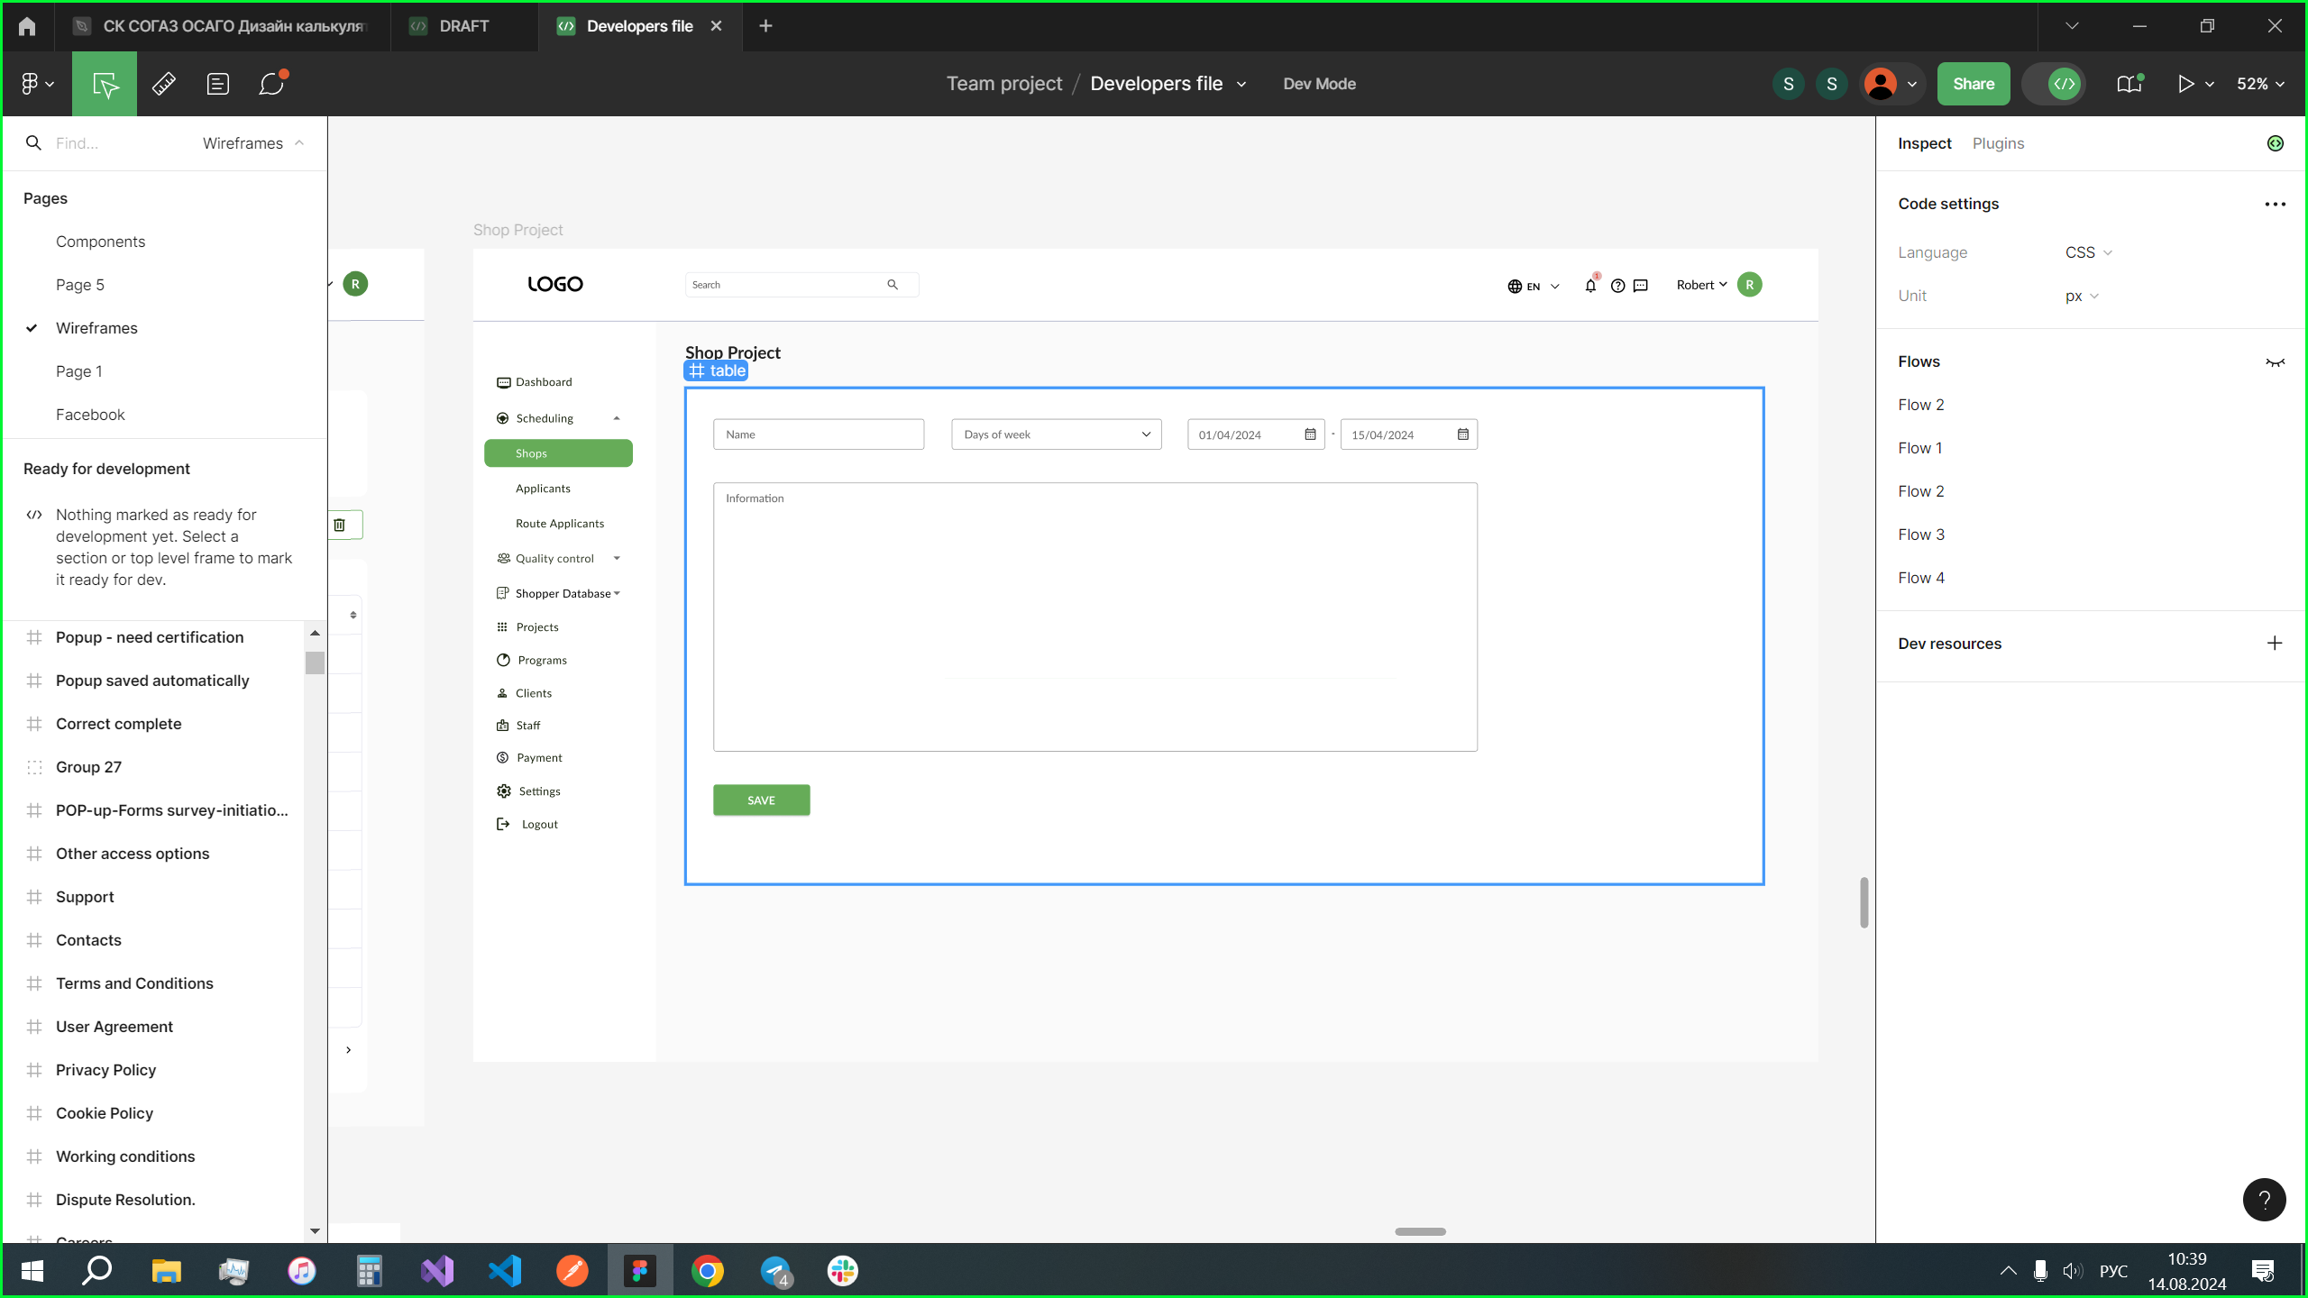Switch to the Plugins tab
Screen dimensions: 2308x1298
pyautogui.click(x=1998, y=143)
